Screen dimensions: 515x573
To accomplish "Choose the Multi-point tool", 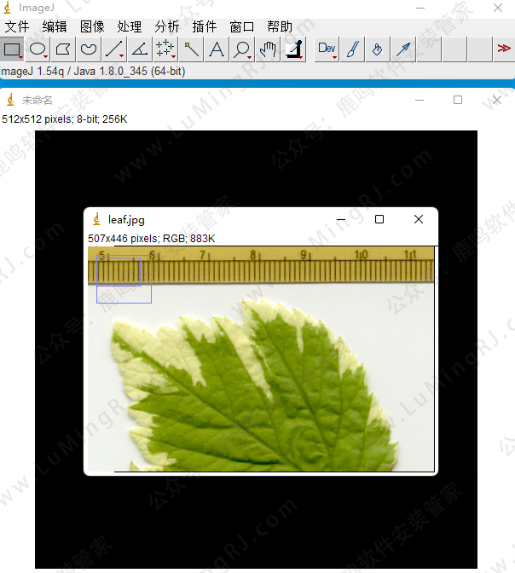I will [165, 49].
